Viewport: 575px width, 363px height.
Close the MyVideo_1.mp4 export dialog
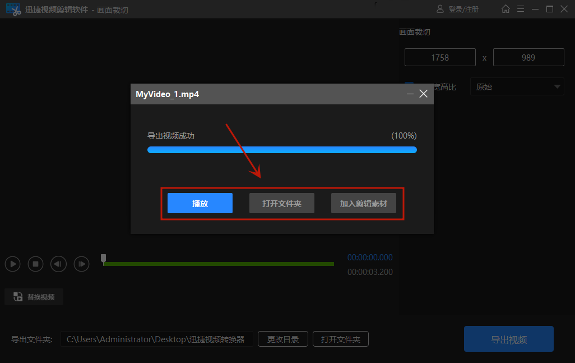423,94
